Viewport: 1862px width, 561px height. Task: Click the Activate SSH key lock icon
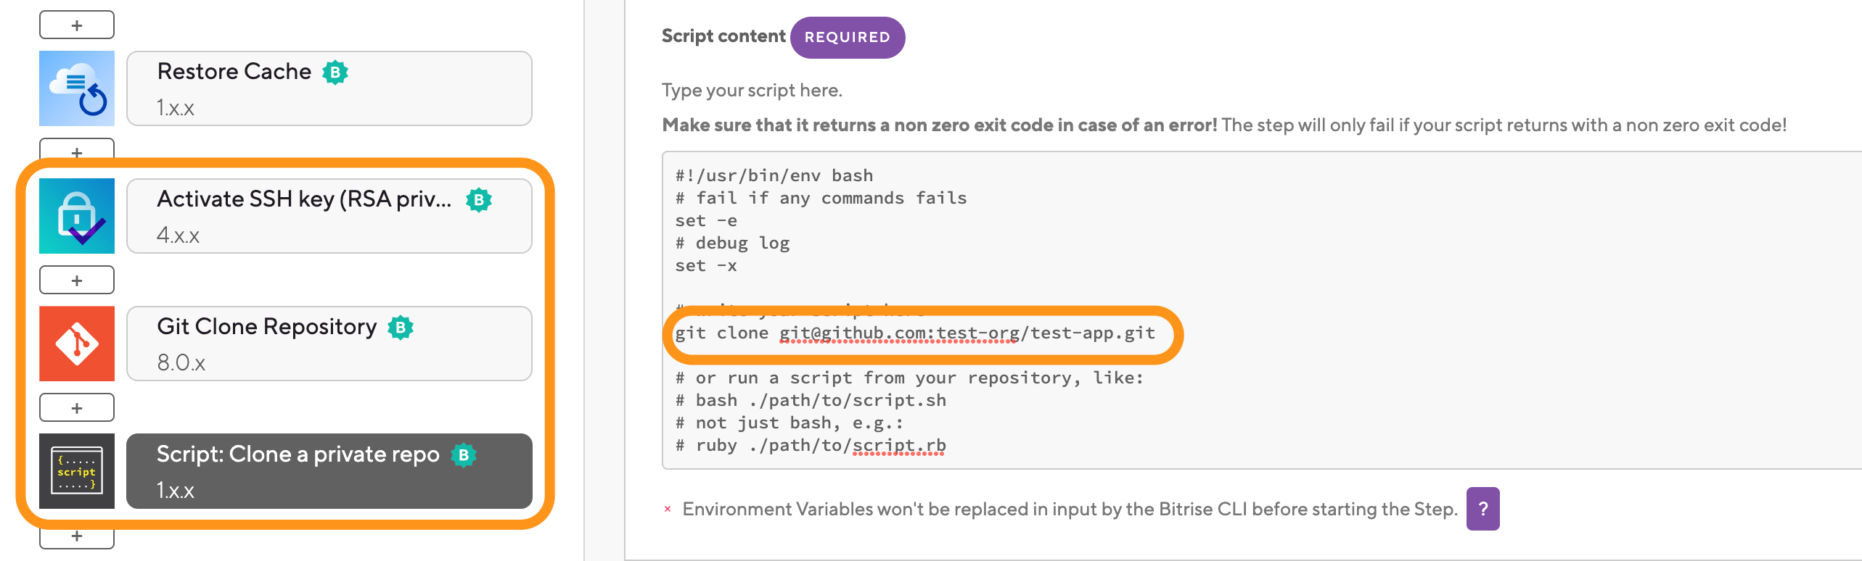77,216
